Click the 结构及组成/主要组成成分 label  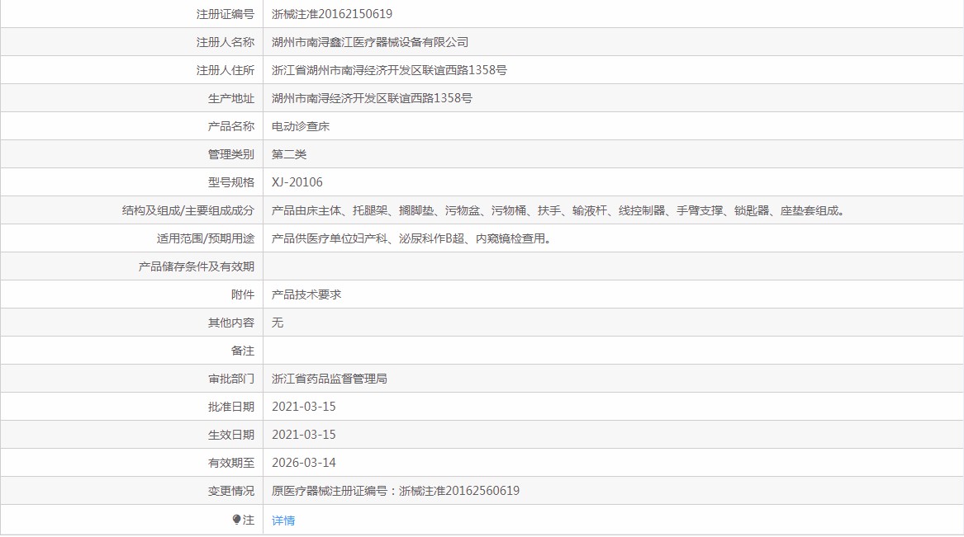point(188,210)
